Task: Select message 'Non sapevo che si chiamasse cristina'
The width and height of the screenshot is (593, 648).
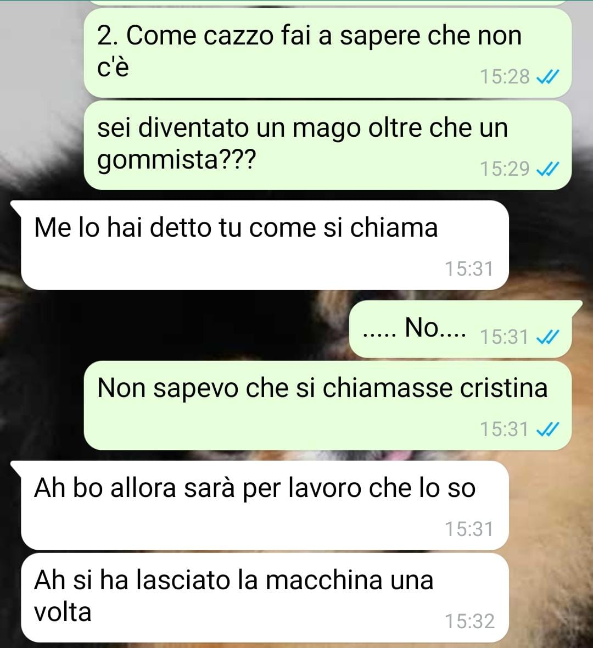Action: tap(328, 405)
